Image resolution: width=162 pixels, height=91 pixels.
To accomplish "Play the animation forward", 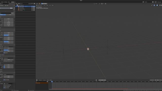I will [103, 80].
